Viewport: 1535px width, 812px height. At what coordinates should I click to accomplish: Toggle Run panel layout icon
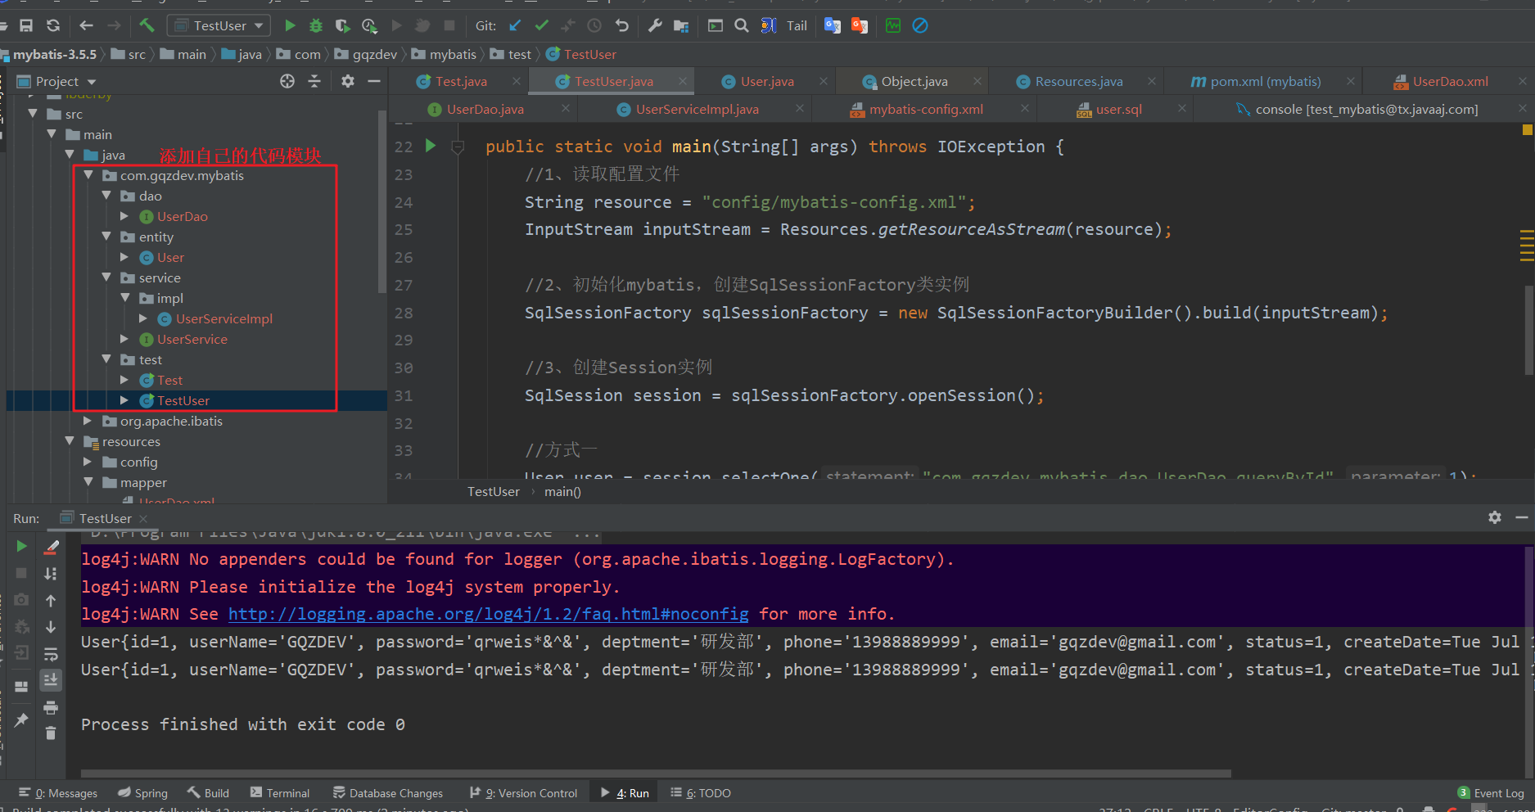[x=21, y=686]
